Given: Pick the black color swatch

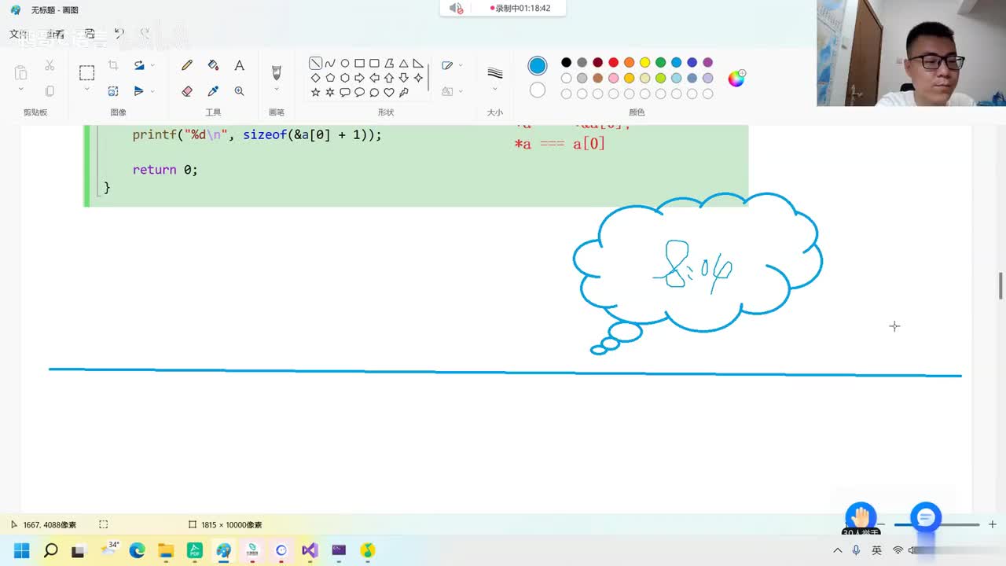Looking at the screenshot, I should (x=566, y=62).
